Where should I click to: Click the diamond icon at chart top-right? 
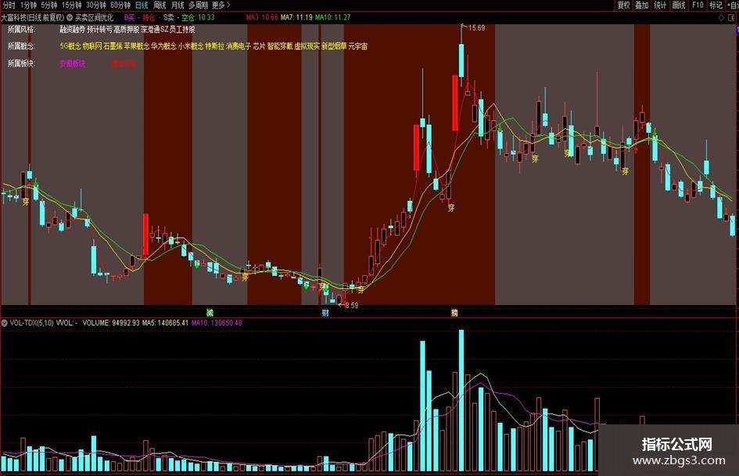click(x=721, y=17)
